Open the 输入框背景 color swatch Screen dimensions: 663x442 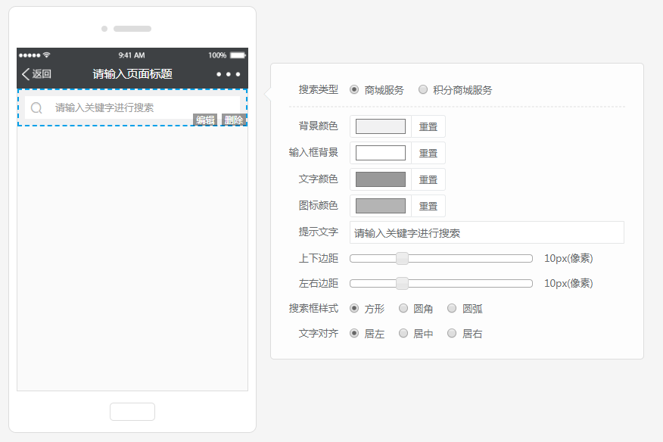381,153
